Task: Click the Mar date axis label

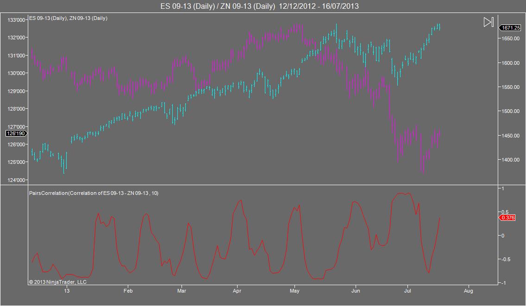Action: click(x=182, y=291)
